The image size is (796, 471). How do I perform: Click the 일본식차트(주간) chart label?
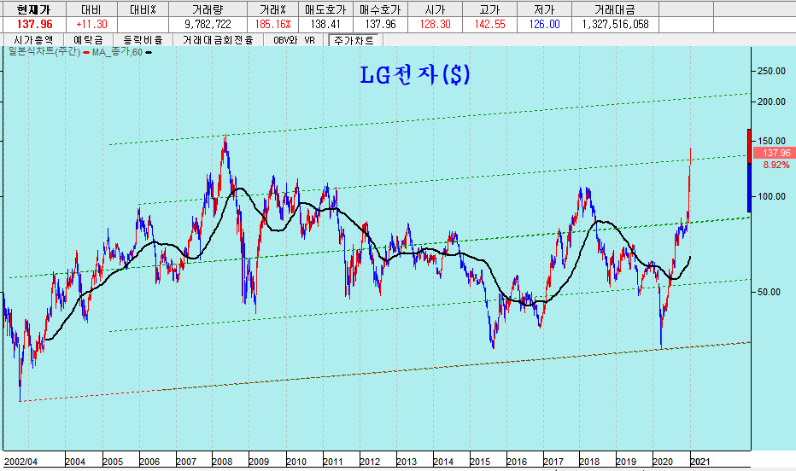click(41, 52)
